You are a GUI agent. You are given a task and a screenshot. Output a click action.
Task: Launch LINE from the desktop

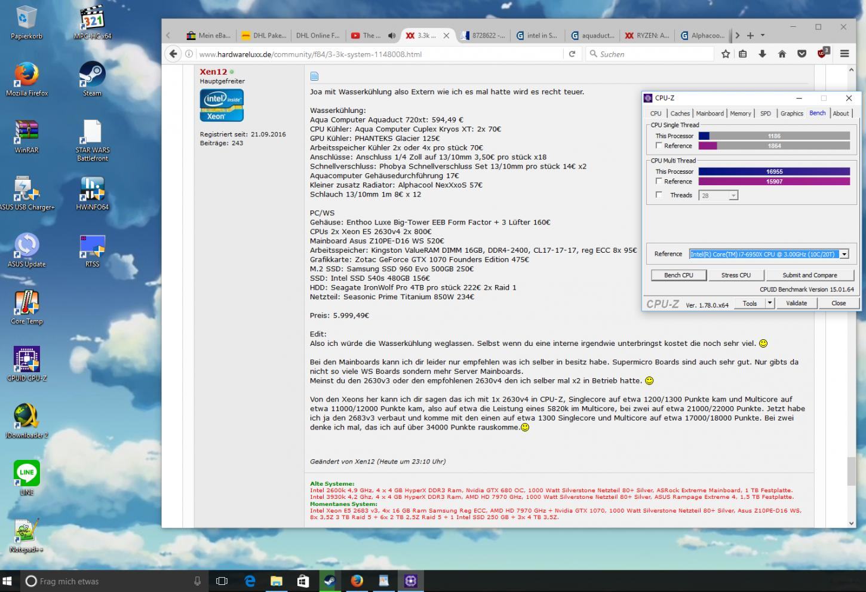point(27,477)
